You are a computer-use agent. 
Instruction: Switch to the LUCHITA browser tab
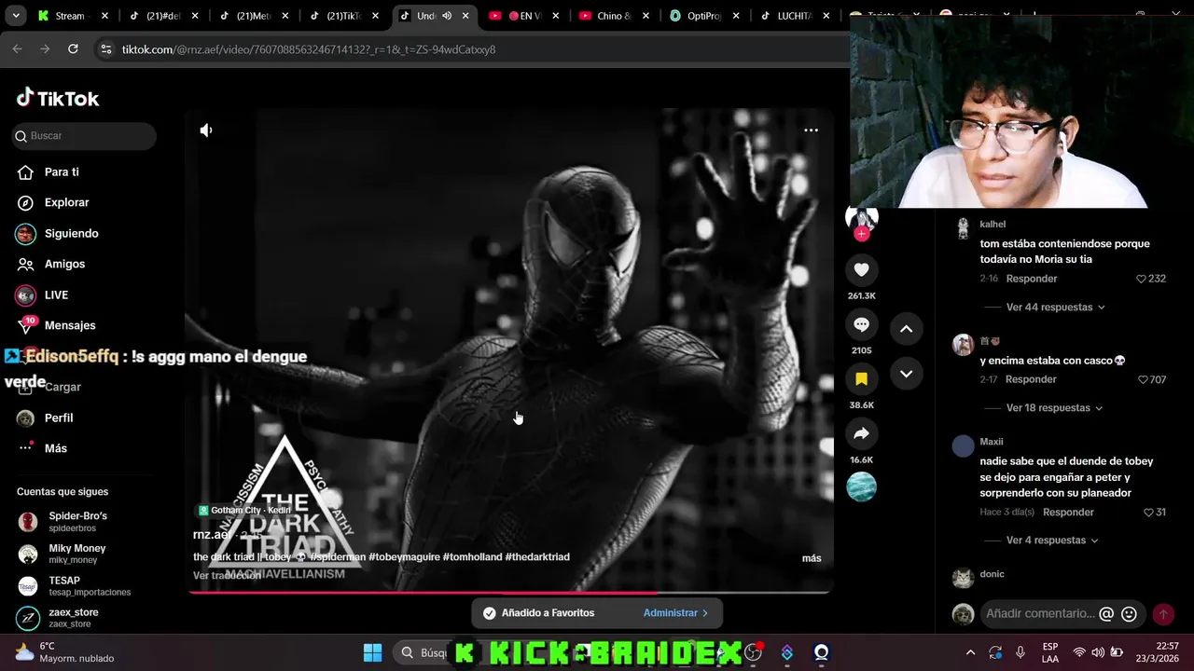point(795,16)
